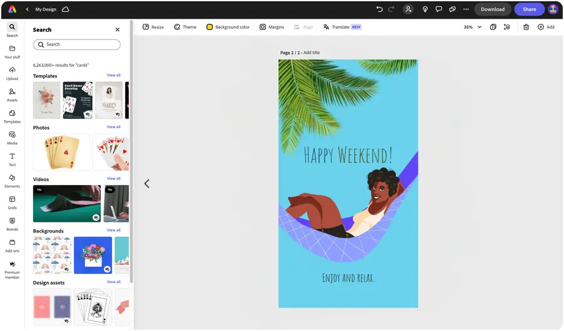Open the Brands panel
564x331 pixels.
coord(12,223)
